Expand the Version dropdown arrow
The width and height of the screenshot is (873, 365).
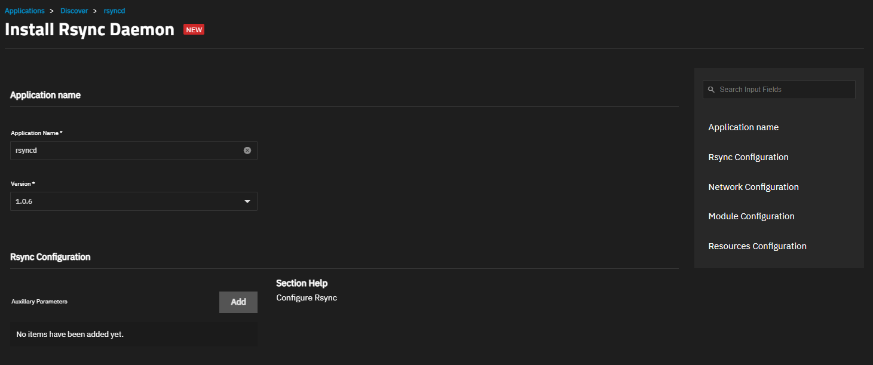coord(247,202)
